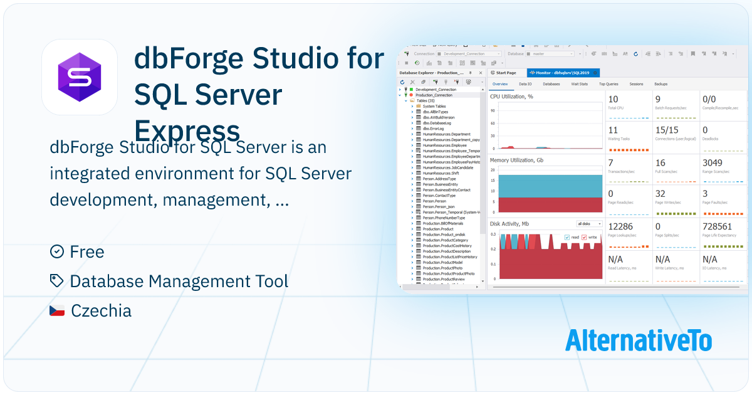Screen dimensions: 752x395
Task: Select the HumanResources.Employee table in the tree
Action: pos(445,145)
